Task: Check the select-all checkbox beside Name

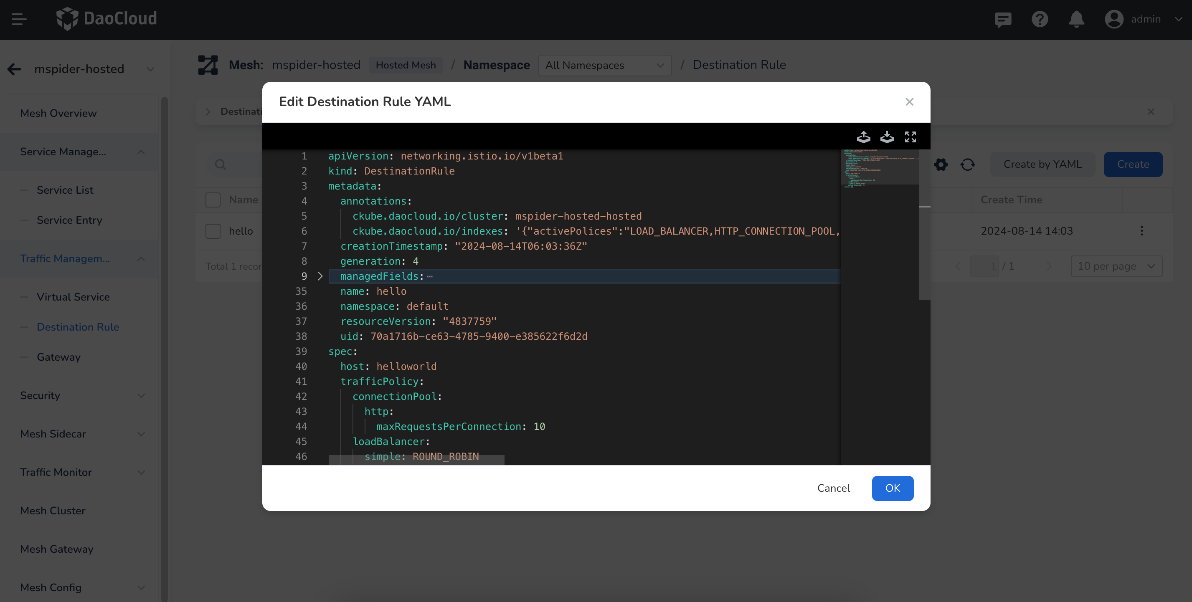Action: click(x=213, y=200)
